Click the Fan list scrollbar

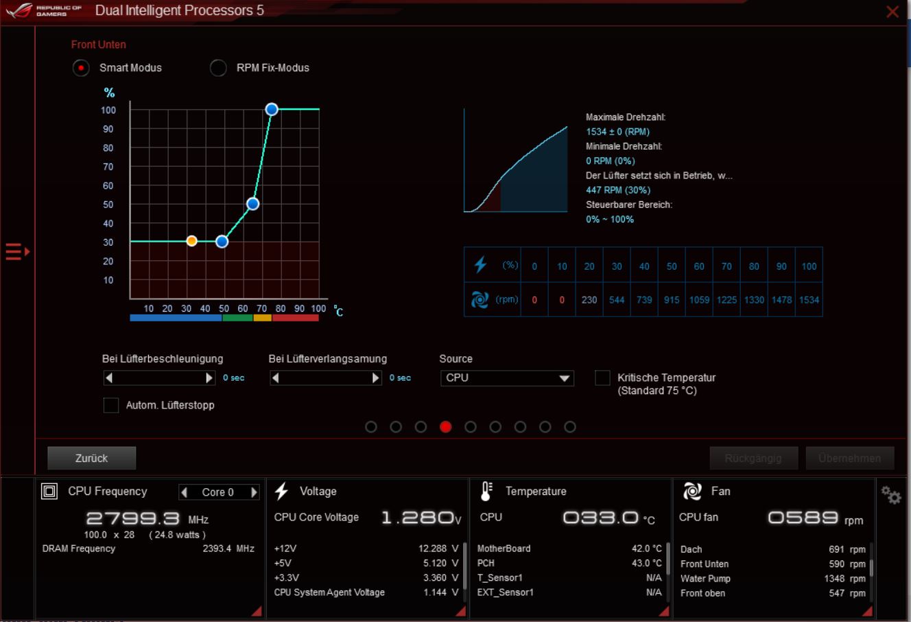point(871,570)
